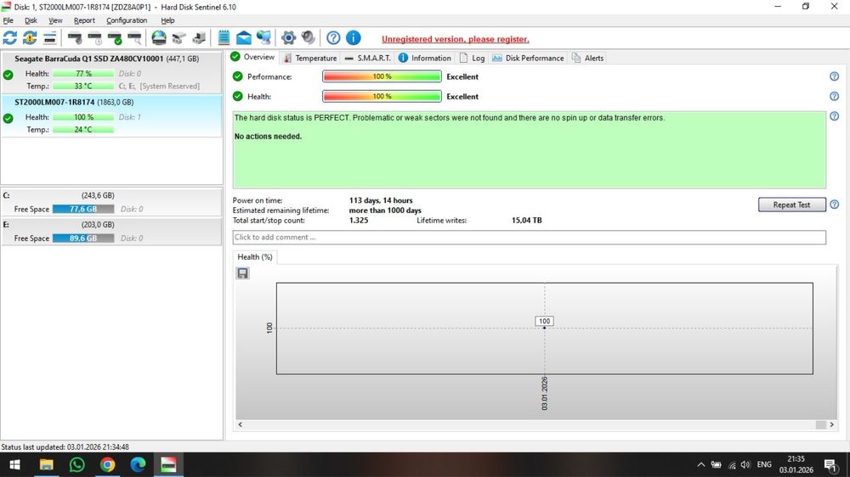The image size is (850, 477).
Task: Switch to the Disk Performance tab
Action: click(x=529, y=58)
